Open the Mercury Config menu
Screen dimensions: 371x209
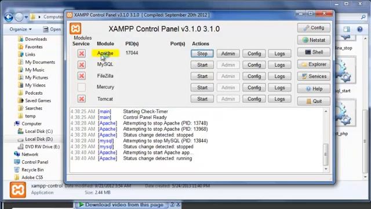click(x=254, y=88)
